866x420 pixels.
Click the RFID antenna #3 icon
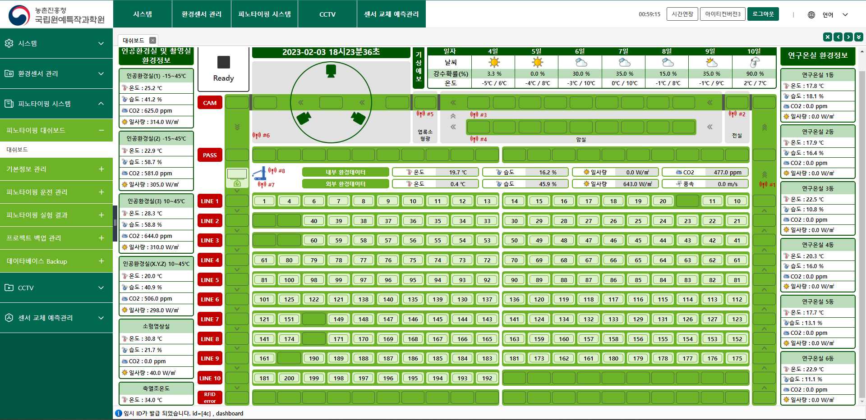[474, 115]
